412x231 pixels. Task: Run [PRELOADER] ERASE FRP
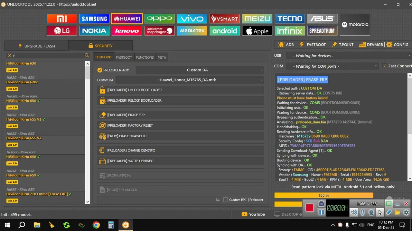point(181,115)
